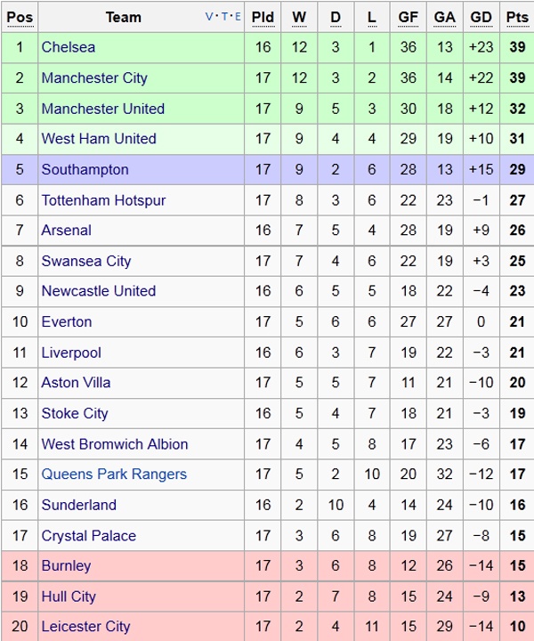Click the Southampton team link
The height and width of the screenshot is (641, 534).
(x=85, y=170)
